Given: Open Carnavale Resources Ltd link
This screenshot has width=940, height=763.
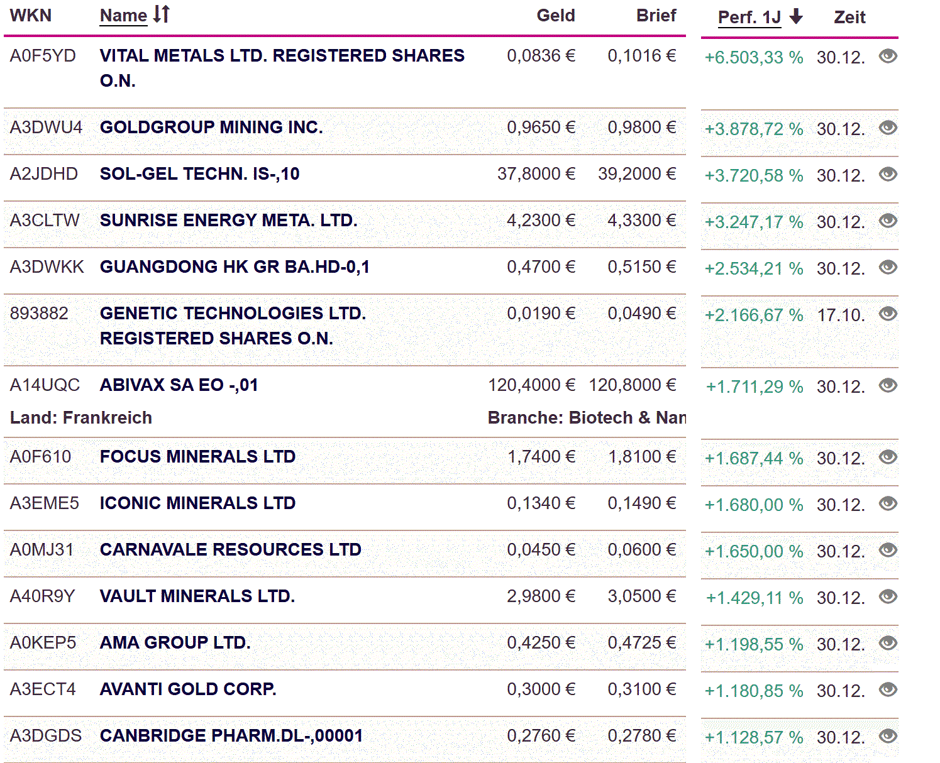Looking at the screenshot, I should tap(230, 550).
